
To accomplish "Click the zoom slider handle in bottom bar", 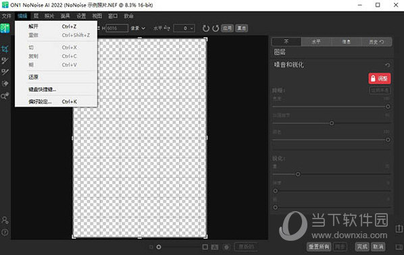I will [x=159, y=247].
